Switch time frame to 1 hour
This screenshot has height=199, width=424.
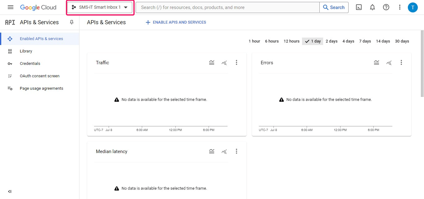254,41
